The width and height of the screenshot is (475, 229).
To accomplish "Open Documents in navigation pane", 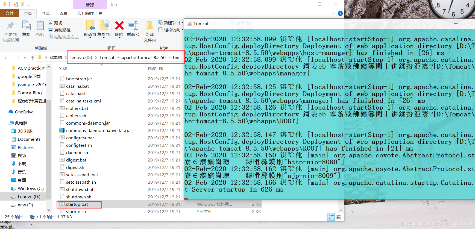I will tap(26, 139).
